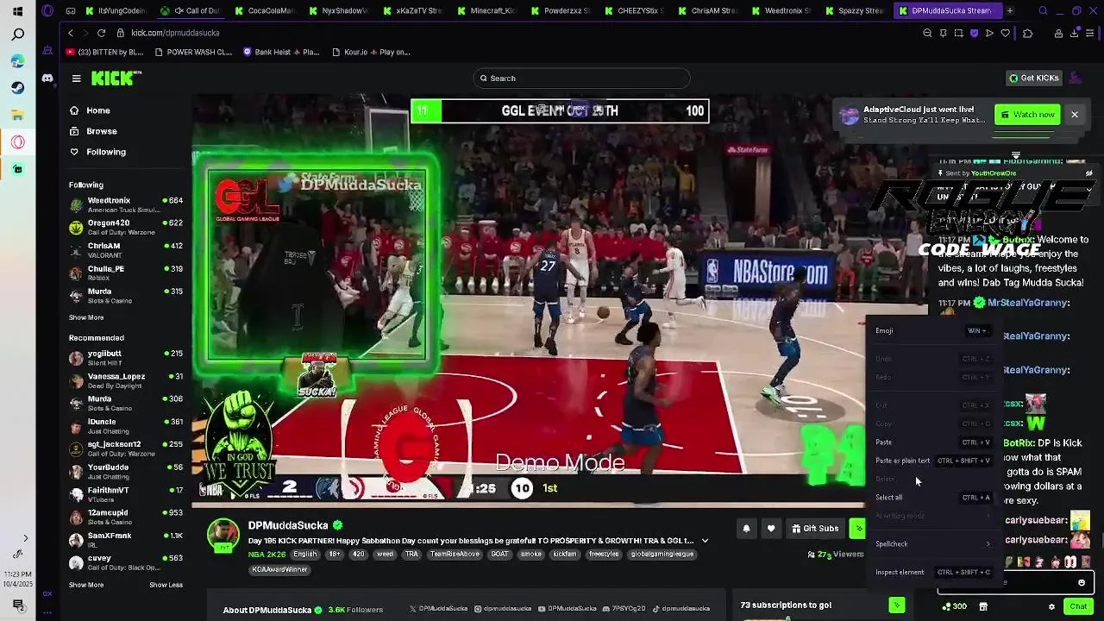This screenshot has width=1104, height=621.
Task: Click the heart follow icon
Action: [x=771, y=529]
